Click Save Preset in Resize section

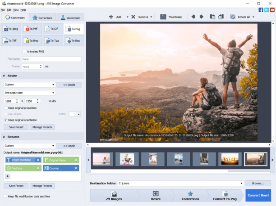16,127
